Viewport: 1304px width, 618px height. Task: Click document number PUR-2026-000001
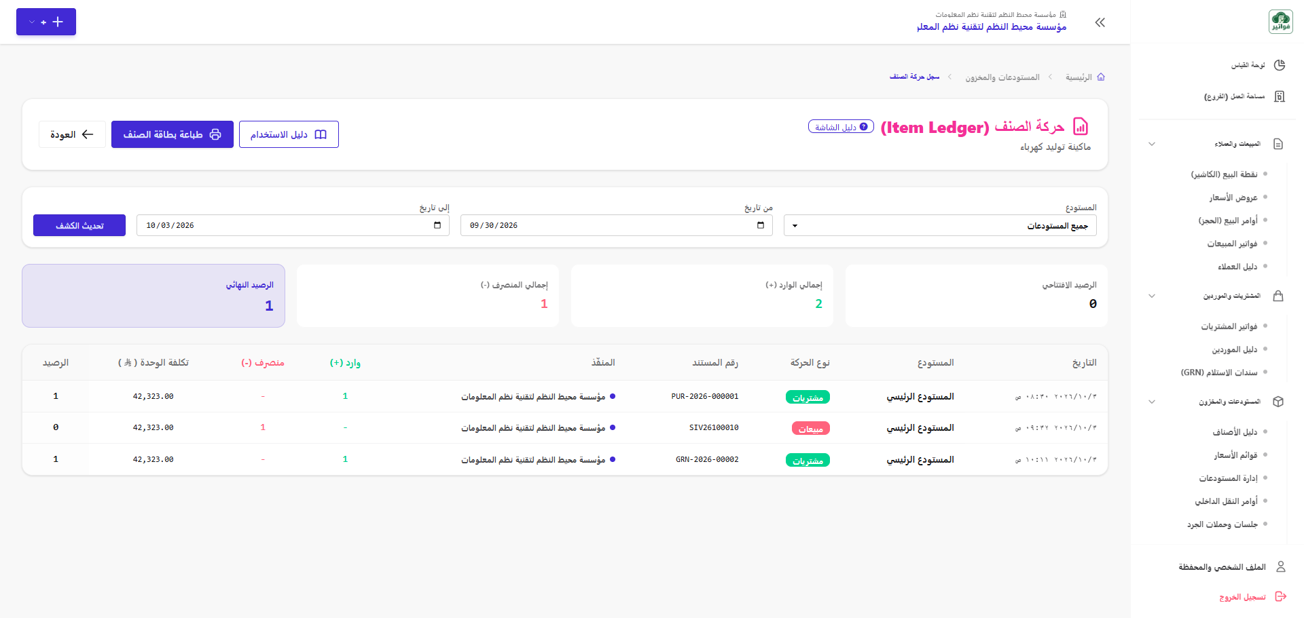tap(705, 396)
